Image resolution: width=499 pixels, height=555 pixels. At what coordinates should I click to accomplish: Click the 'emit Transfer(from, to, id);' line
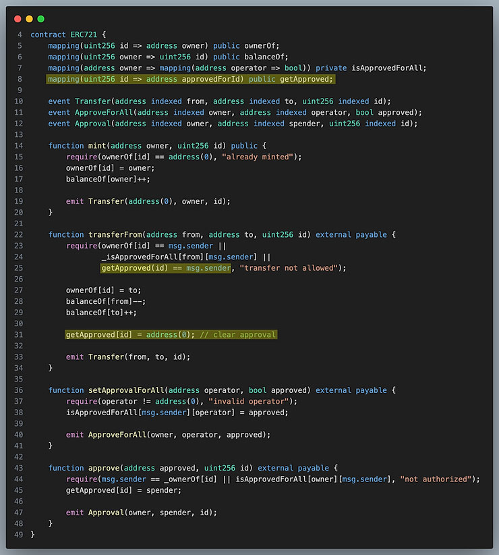tap(128, 356)
